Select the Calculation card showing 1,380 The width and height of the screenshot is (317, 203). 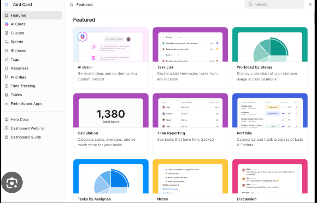click(x=111, y=110)
